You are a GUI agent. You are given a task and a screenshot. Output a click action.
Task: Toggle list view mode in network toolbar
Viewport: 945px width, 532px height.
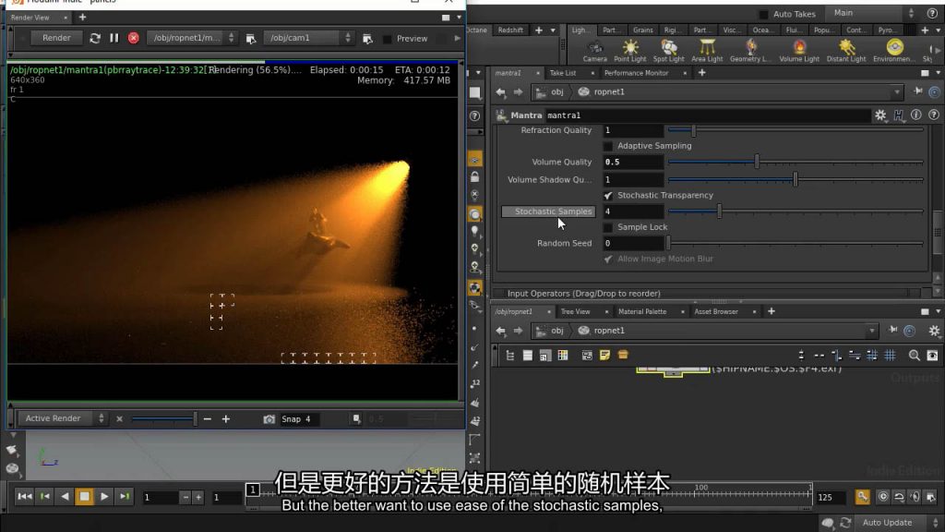point(527,356)
